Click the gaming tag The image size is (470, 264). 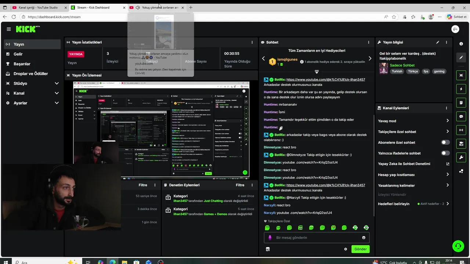pos(439,71)
